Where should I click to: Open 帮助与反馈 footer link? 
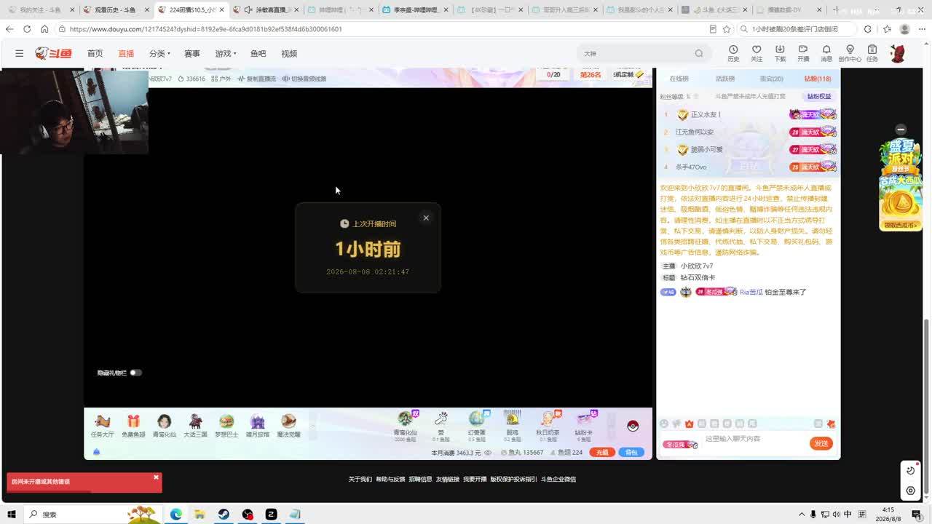tap(390, 479)
